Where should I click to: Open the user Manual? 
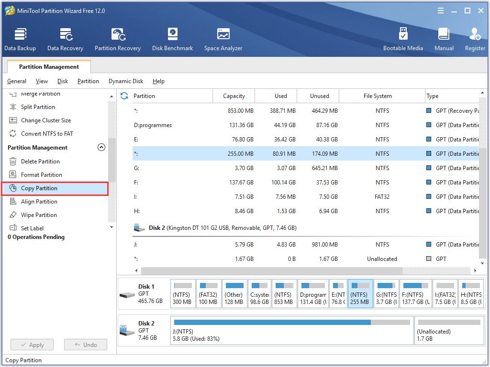click(x=444, y=38)
